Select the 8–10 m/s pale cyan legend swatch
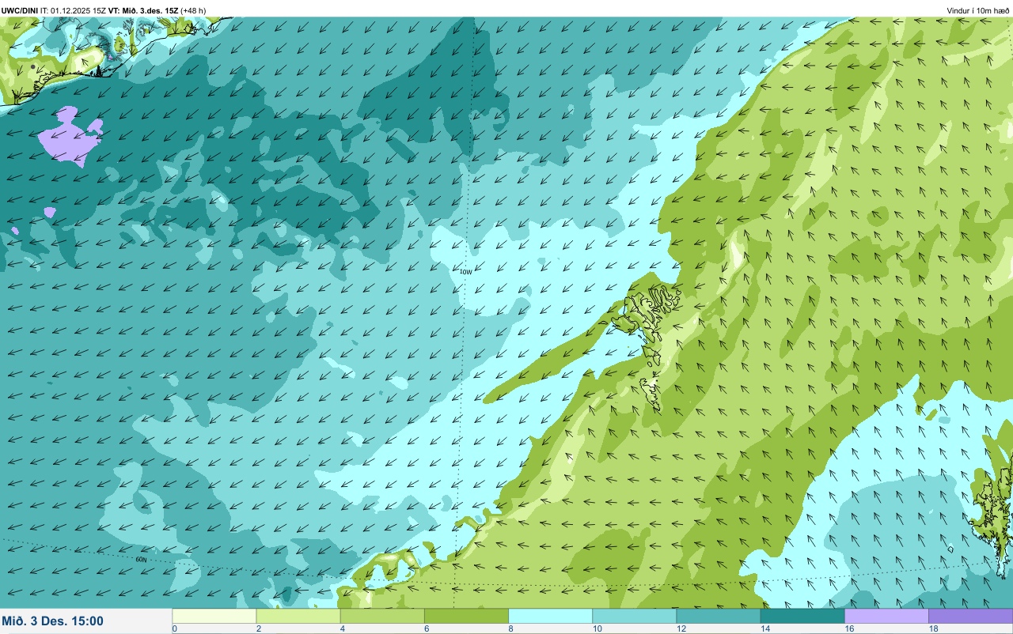 [x=550, y=616]
